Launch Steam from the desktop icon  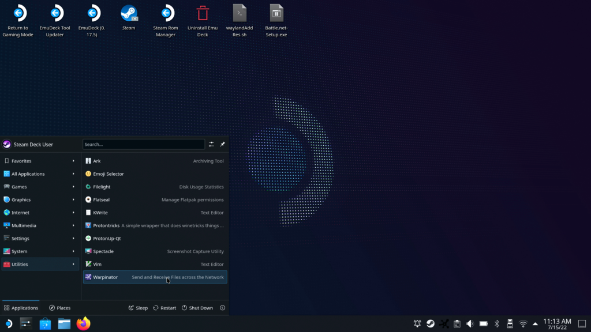(x=129, y=18)
